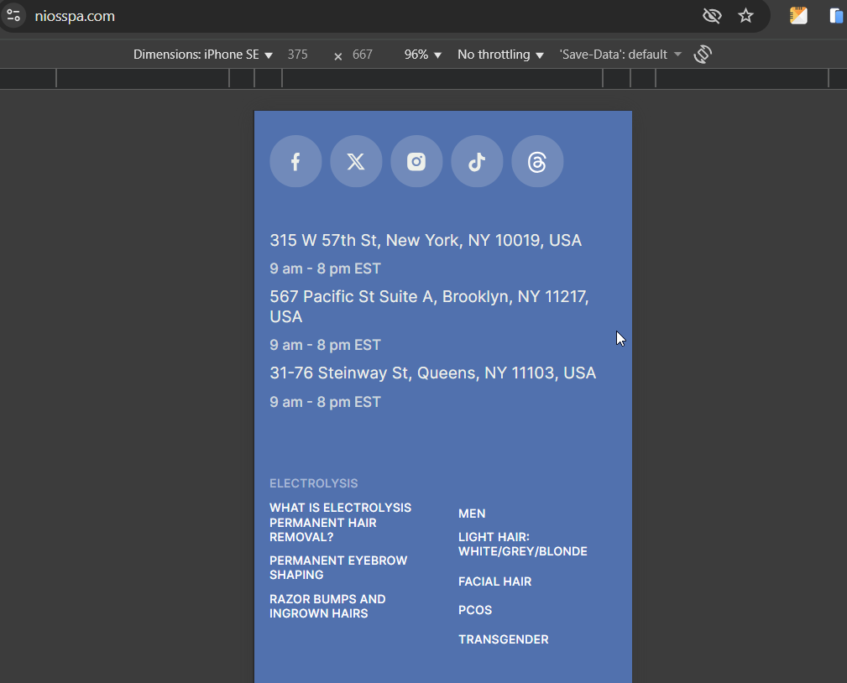Open the orange notes extension icon
This screenshot has width=847, height=683.
[798, 16]
